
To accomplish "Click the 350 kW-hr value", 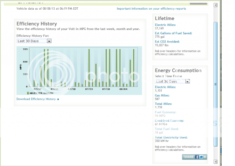I will [x=162, y=141].
